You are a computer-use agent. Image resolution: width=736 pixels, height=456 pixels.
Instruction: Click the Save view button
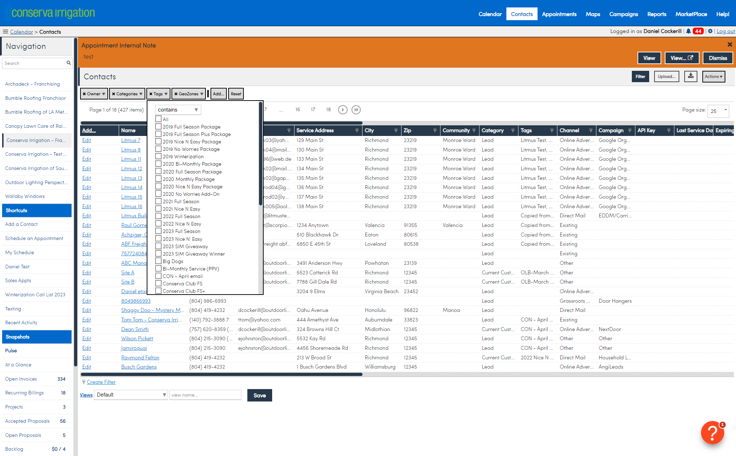pos(260,395)
